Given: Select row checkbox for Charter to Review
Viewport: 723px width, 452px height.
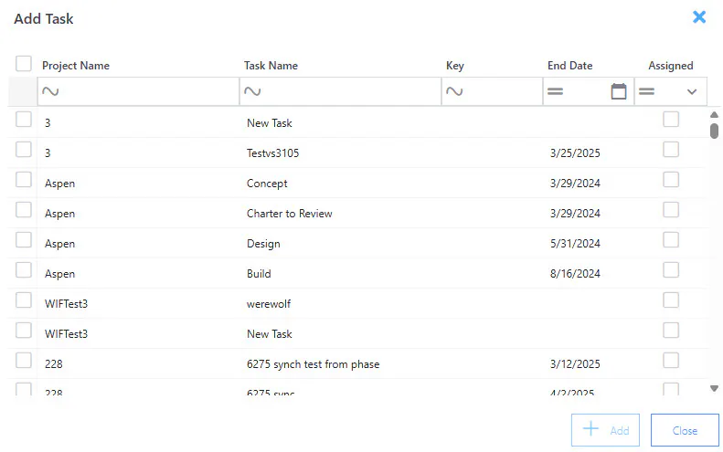Looking at the screenshot, I should [x=24, y=210].
